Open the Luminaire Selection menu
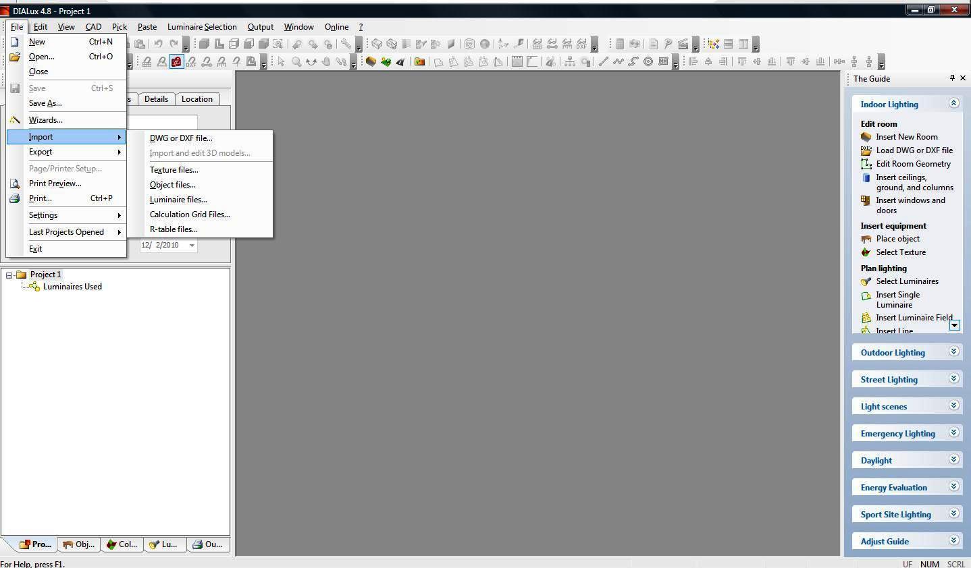Viewport: 971px width, 568px height. click(x=202, y=27)
